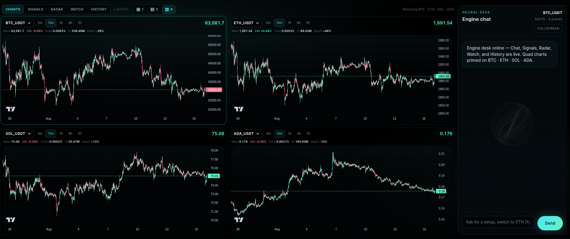Screen dimensions: 570x239
Task: Set ADA chart to 1h timeframe
Action: [x=290, y=133]
